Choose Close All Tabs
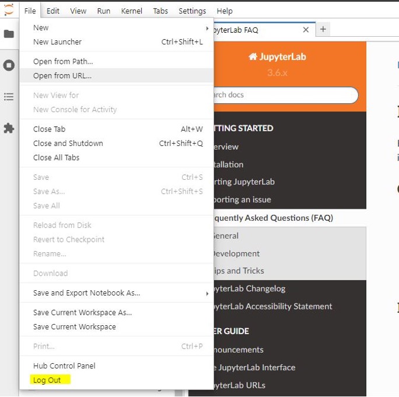The image size is (399, 397). [117, 158]
